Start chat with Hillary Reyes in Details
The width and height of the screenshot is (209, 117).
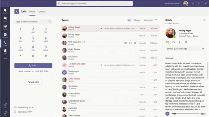coord(167,42)
